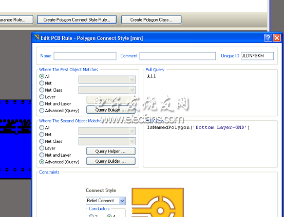Open Query Helper for second object
The image size is (284, 217).
[111, 151]
